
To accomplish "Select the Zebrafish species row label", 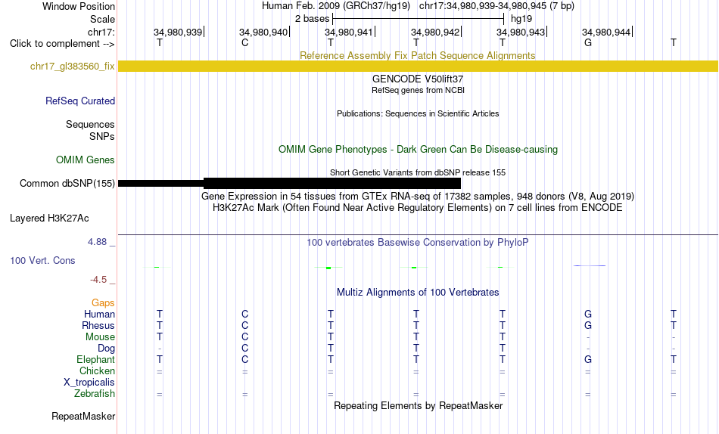I will click(x=95, y=393).
